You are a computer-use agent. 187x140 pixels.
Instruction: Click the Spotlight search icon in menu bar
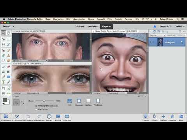tap(178, 19)
